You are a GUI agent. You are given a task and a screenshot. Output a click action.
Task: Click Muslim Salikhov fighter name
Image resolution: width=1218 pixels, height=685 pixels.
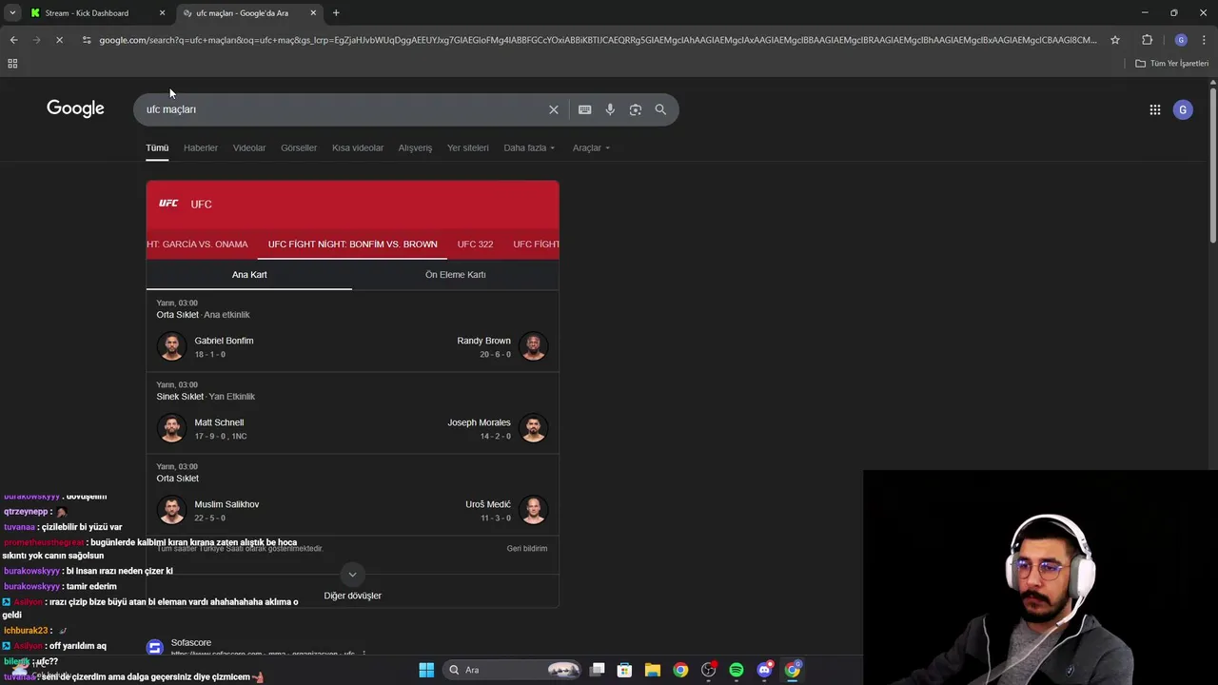click(226, 504)
